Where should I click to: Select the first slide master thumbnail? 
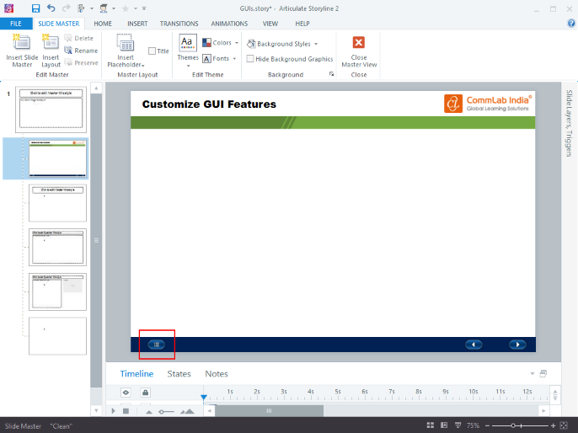pyautogui.click(x=51, y=110)
